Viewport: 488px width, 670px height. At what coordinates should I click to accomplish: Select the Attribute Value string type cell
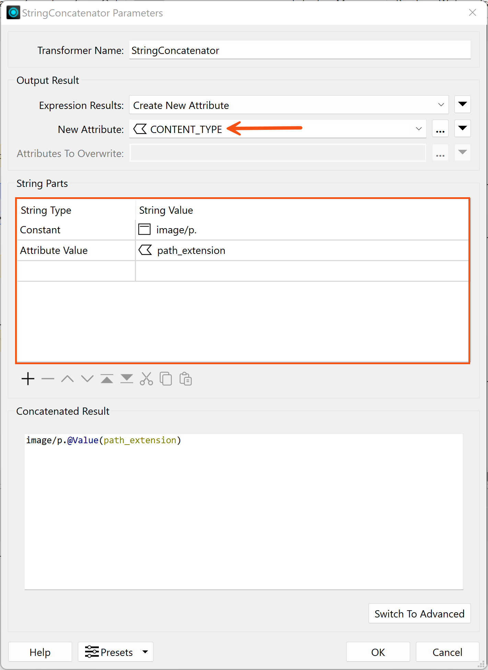tap(76, 250)
